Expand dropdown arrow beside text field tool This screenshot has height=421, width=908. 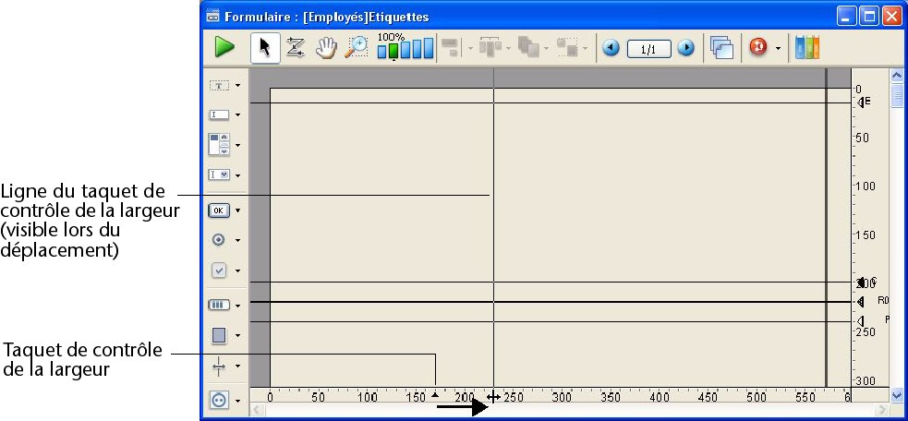click(x=237, y=115)
